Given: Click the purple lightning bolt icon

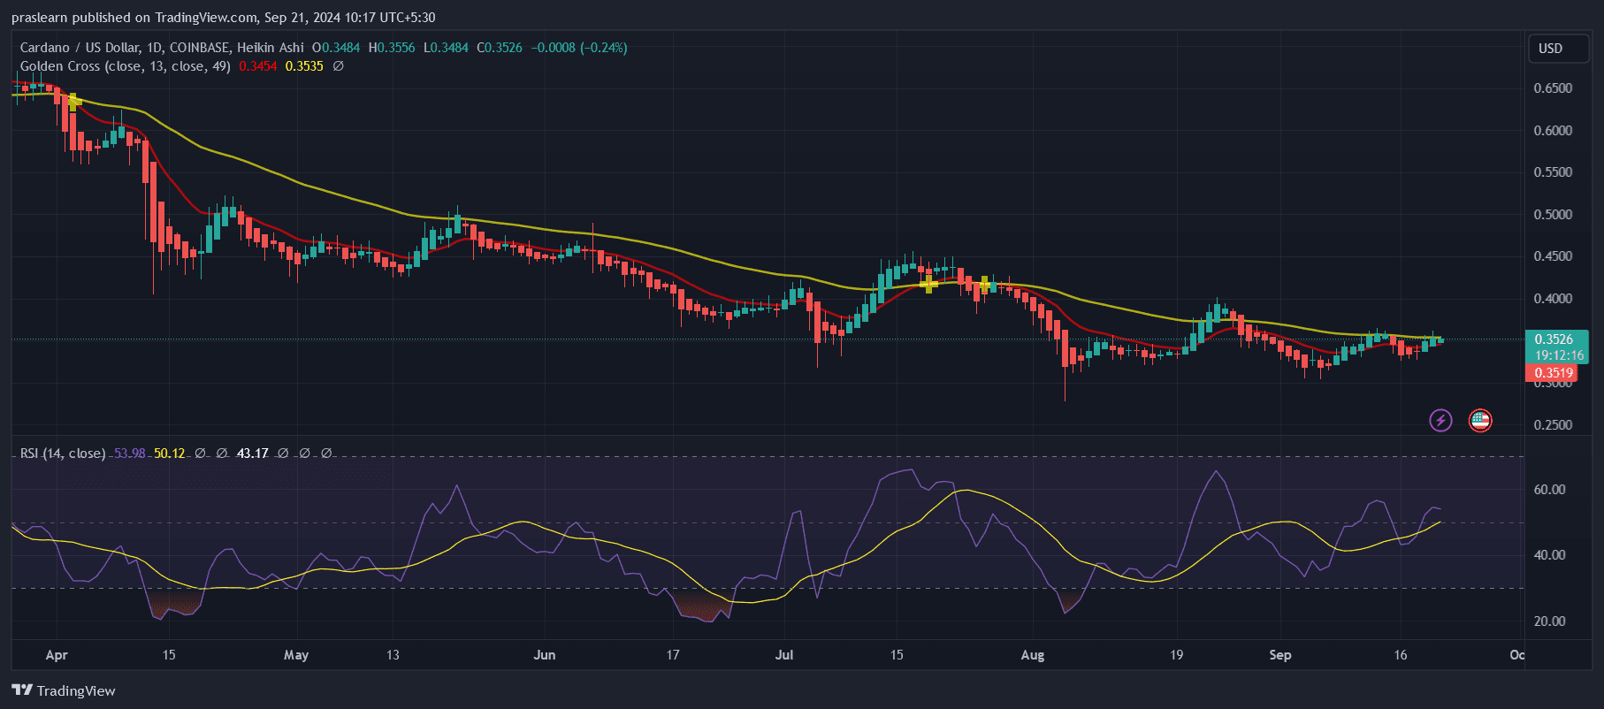Looking at the screenshot, I should [1440, 420].
